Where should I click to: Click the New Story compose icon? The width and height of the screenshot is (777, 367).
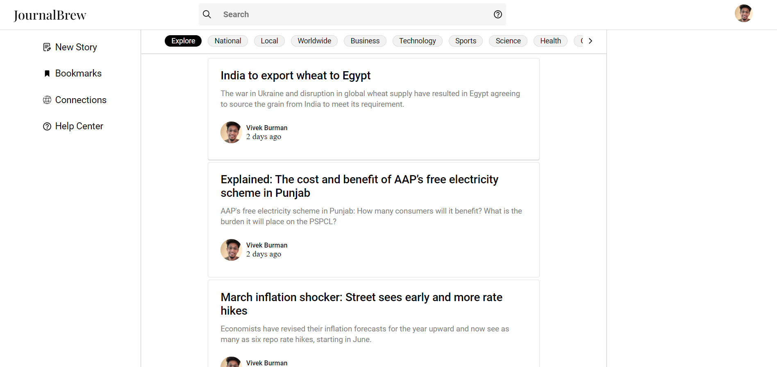tap(47, 47)
